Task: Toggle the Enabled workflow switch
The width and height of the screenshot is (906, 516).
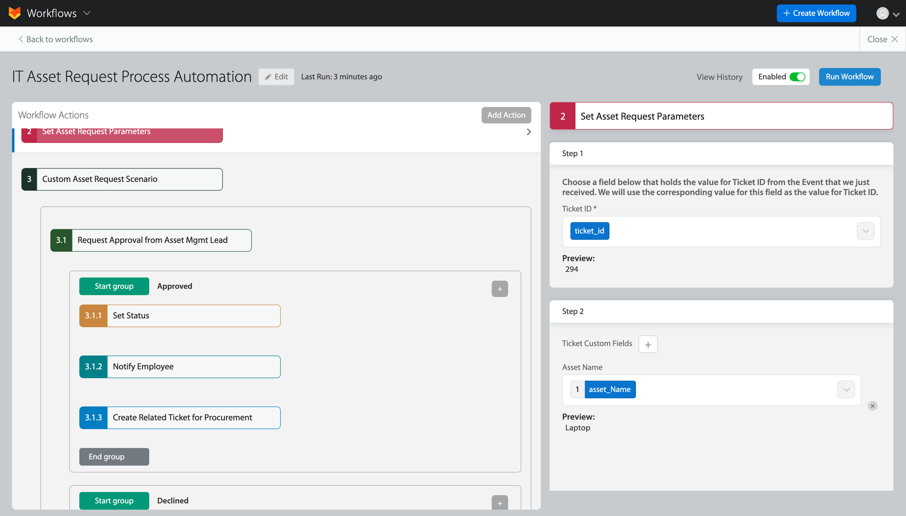Action: point(797,77)
